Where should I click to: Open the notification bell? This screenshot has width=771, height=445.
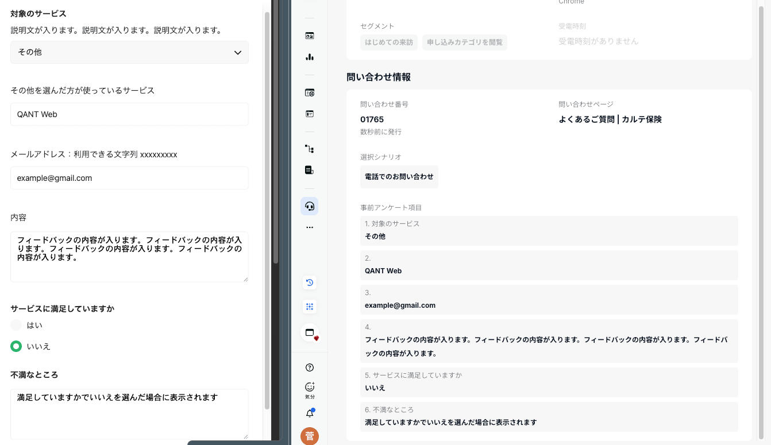[x=310, y=413]
